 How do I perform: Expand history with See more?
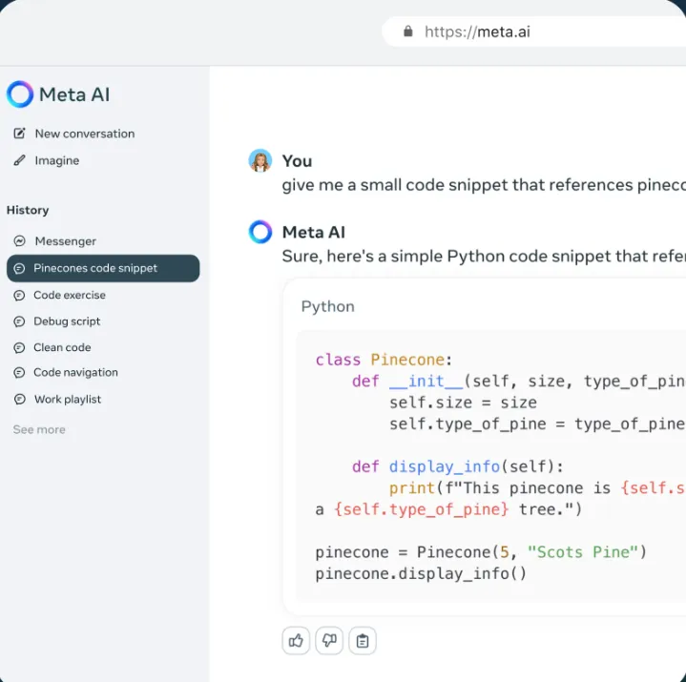(39, 430)
